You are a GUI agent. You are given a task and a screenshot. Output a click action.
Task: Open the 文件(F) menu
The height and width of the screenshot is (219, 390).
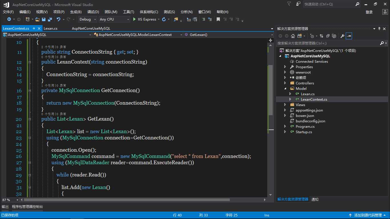(x=8, y=12)
